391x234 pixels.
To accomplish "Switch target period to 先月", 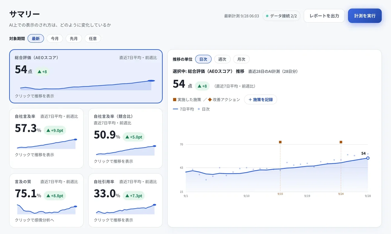I will coord(74,39).
